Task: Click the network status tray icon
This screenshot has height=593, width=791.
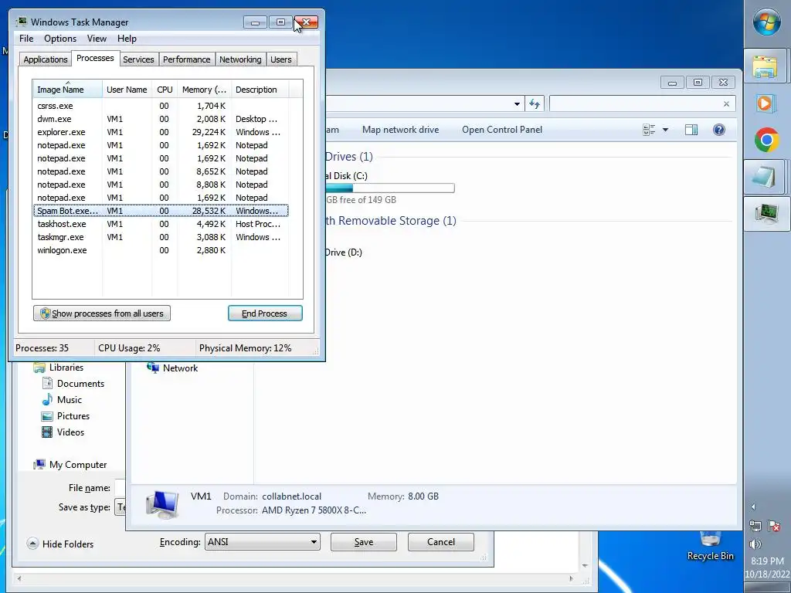Action: [x=755, y=526]
